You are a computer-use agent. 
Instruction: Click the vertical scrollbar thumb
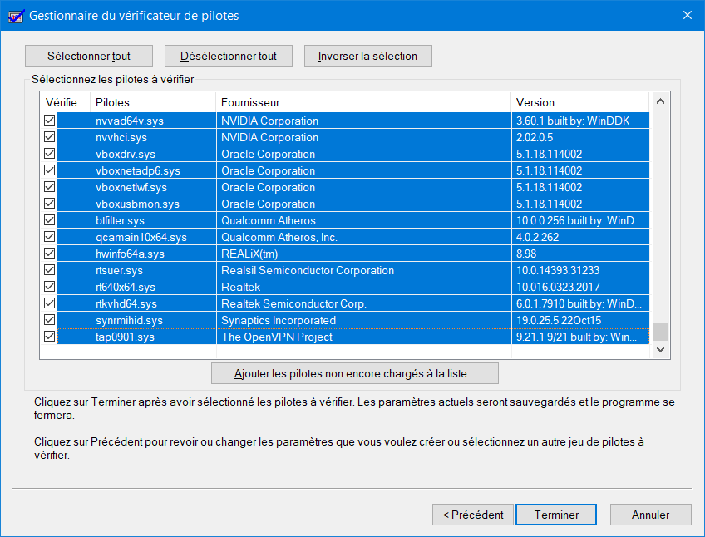tap(660, 332)
